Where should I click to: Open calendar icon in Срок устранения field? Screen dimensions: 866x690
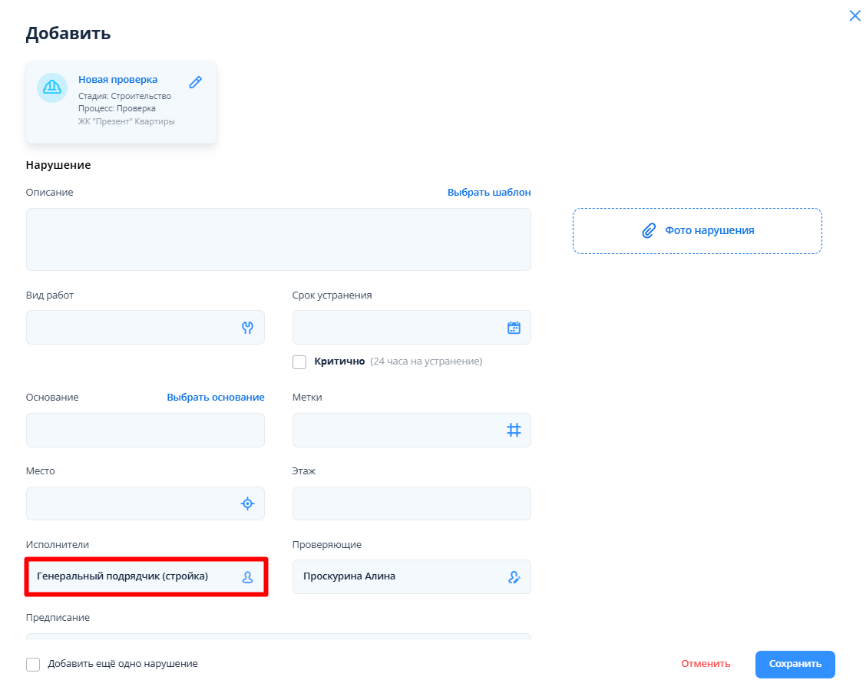point(514,328)
